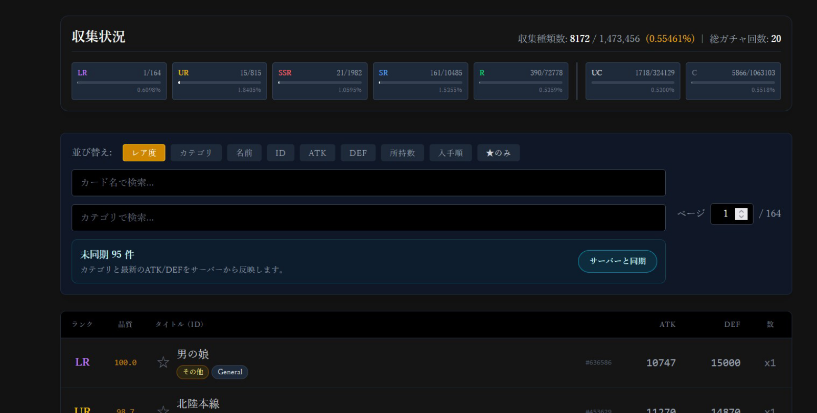Viewport: 817px width, 413px height.
Task: Sort cards by ATK
Action: click(x=317, y=153)
